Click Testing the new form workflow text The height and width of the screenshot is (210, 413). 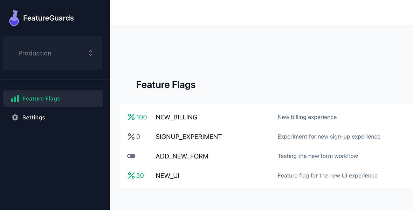318,156
